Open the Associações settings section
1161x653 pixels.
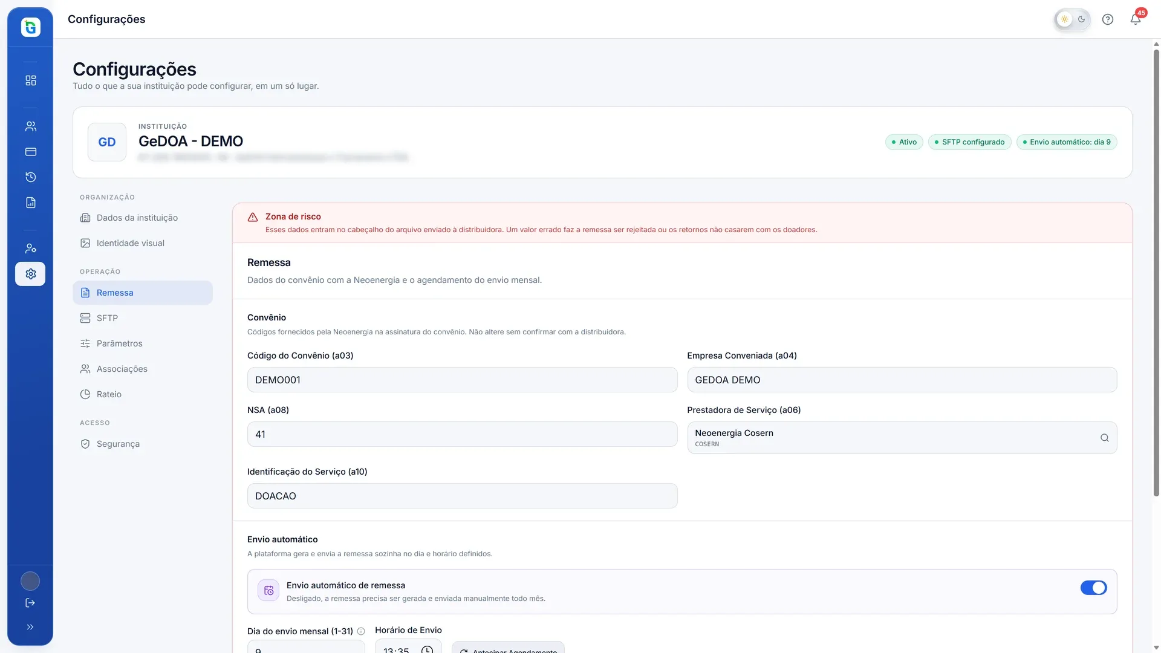point(143,369)
